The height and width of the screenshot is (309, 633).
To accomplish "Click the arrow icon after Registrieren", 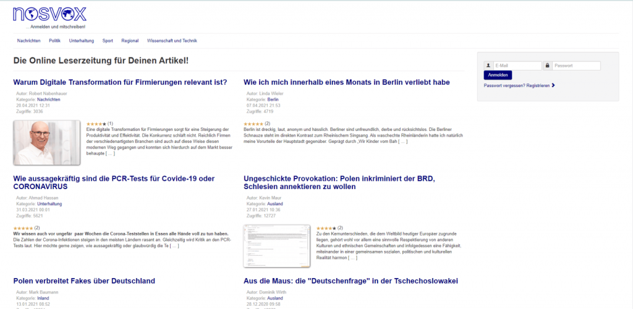I will (x=553, y=85).
